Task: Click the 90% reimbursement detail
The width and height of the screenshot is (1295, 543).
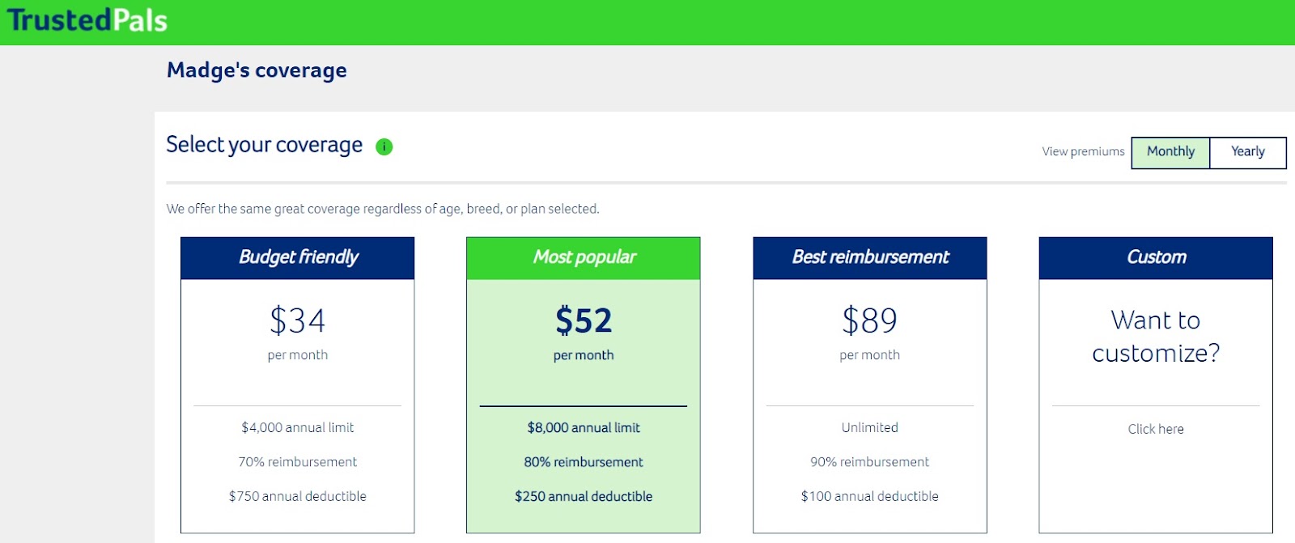Action: click(870, 462)
